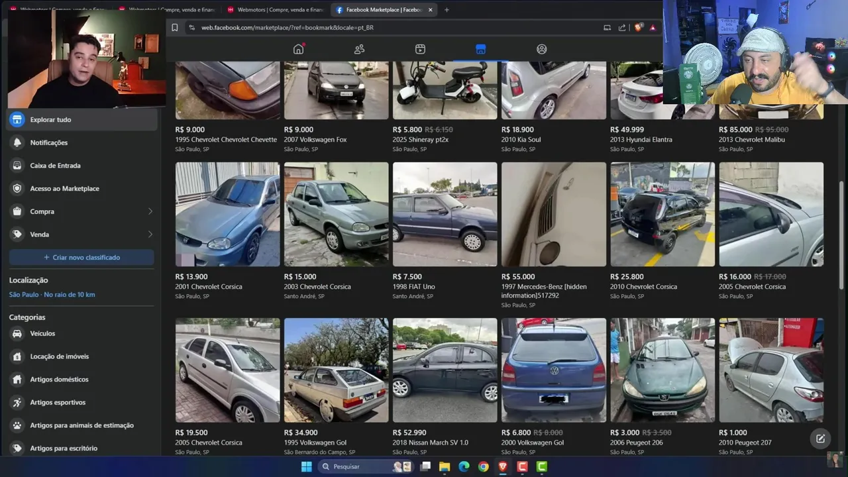Click the browser address bar URL
The image size is (848, 477).
pyautogui.click(x=288, y=28)
